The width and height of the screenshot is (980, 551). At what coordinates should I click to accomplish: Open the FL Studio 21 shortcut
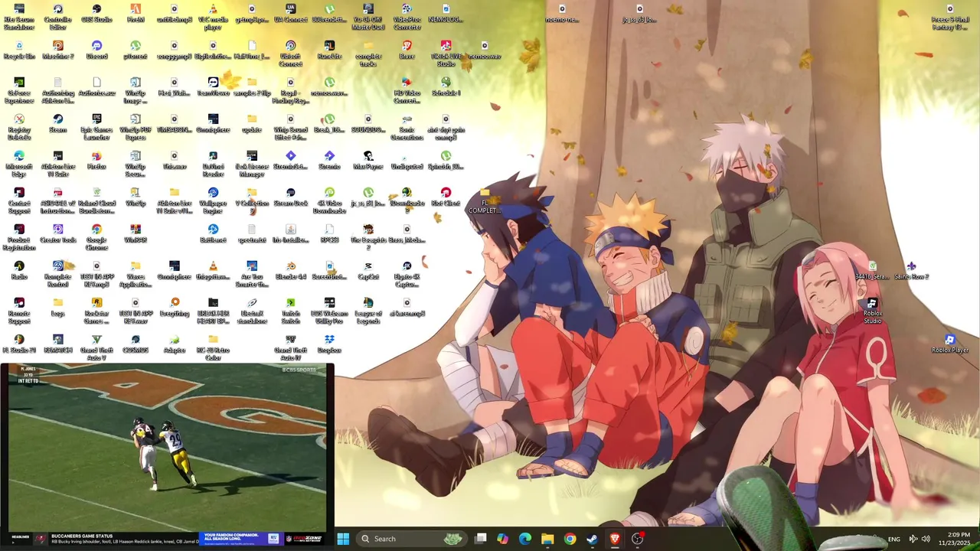coord(19,344)
